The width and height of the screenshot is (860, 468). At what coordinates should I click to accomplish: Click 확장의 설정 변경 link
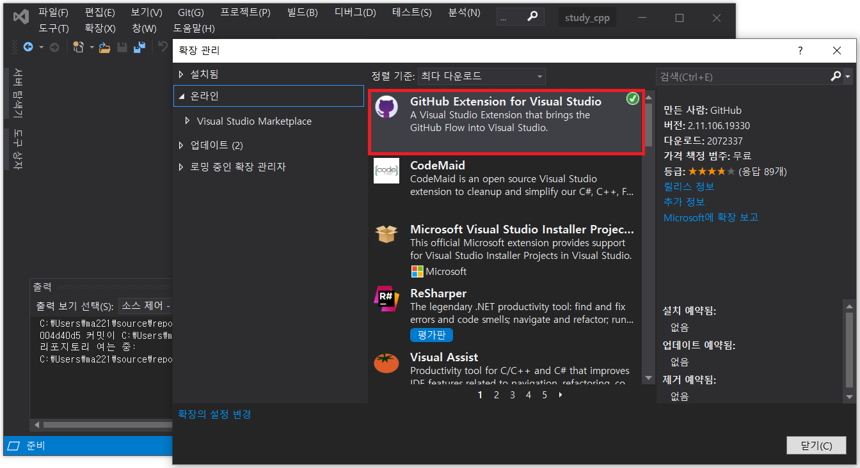pos(214,414)
